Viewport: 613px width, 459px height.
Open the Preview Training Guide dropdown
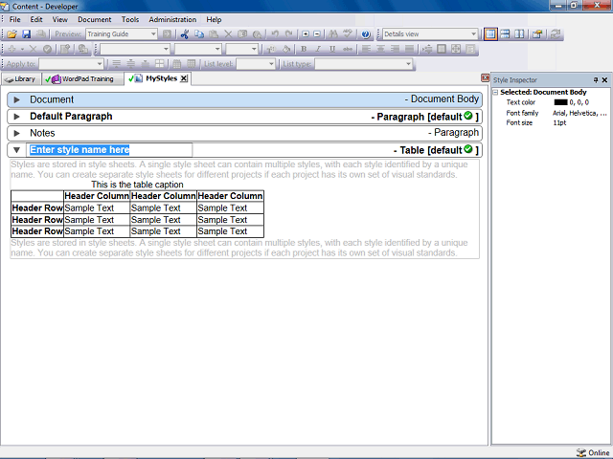point(153,34)
